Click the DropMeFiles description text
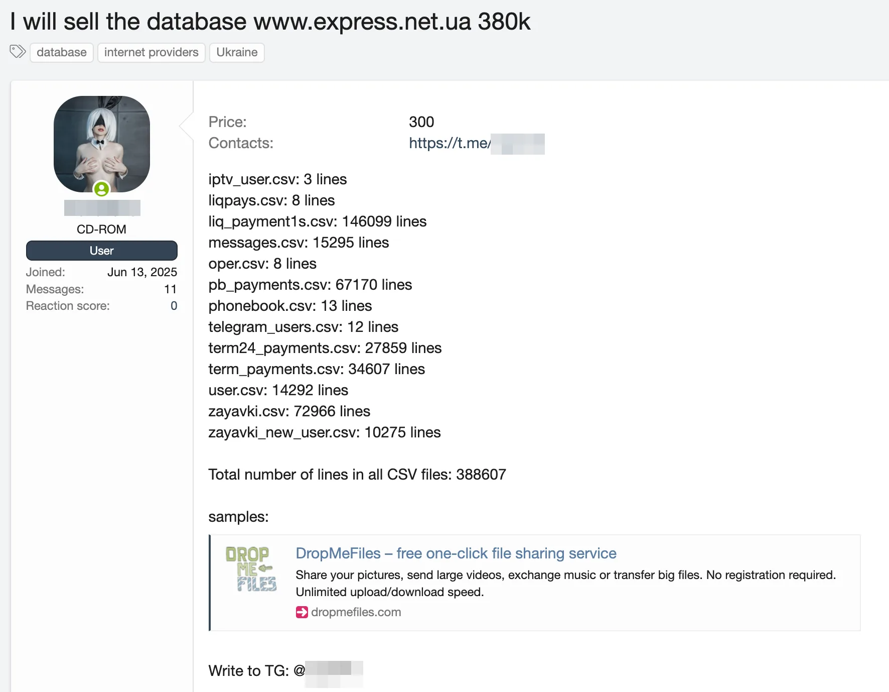The height and width of the screenshot is (692, 889). tap(565, 583)
